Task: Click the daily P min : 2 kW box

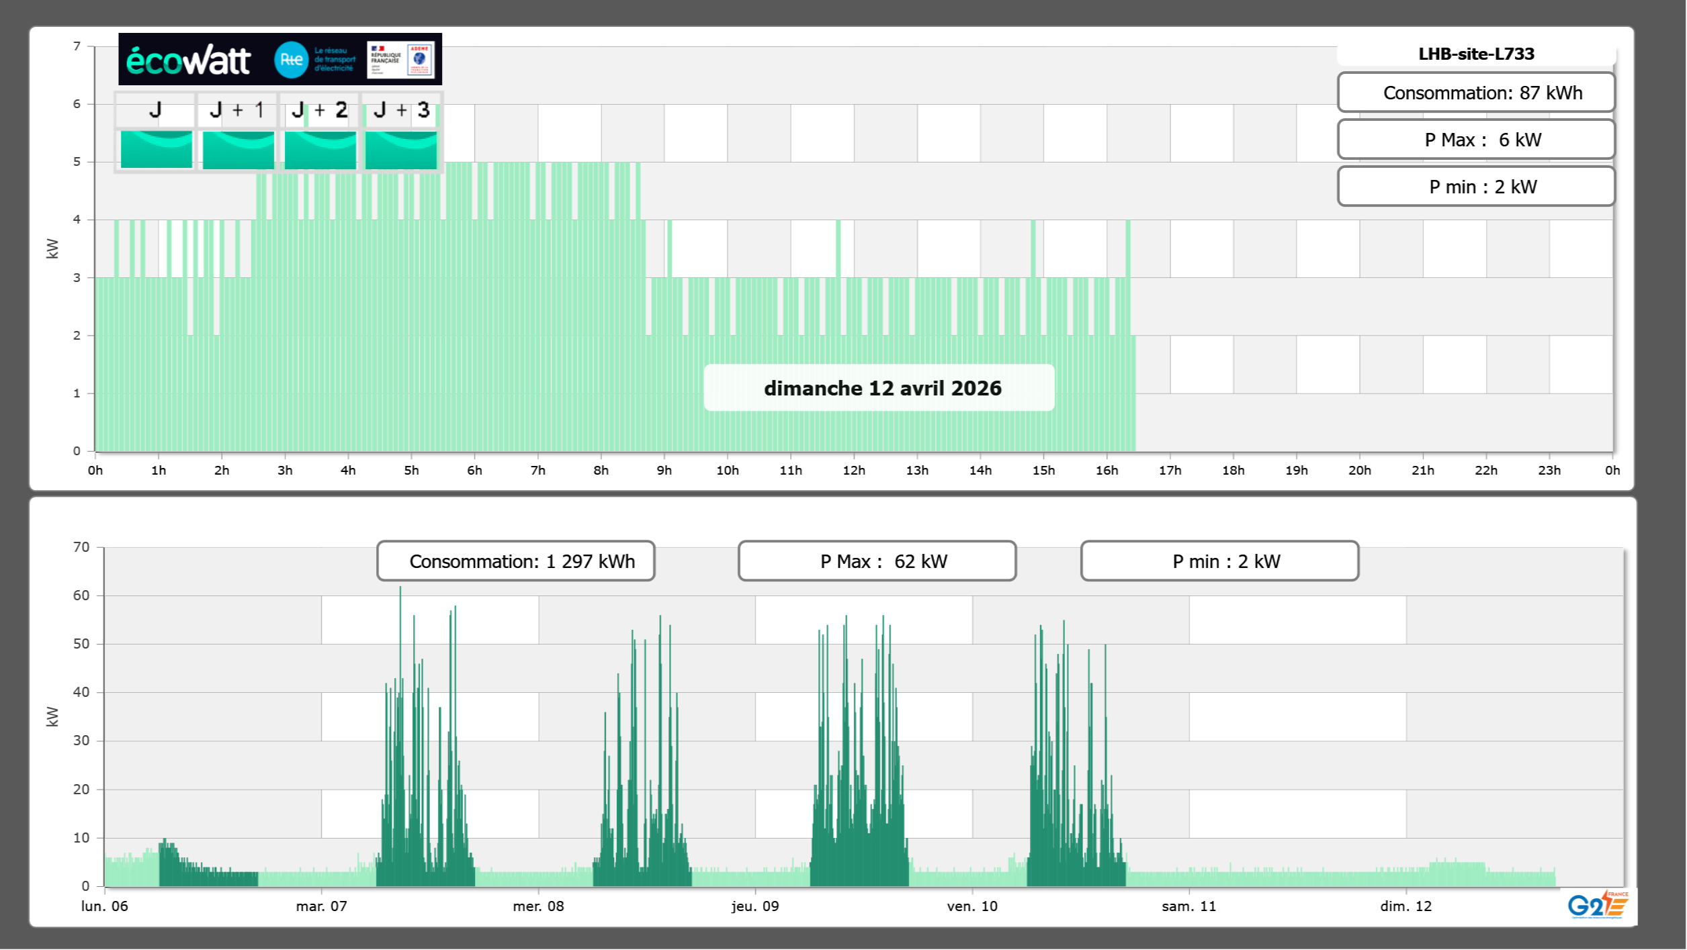Action: (1475, 187)
